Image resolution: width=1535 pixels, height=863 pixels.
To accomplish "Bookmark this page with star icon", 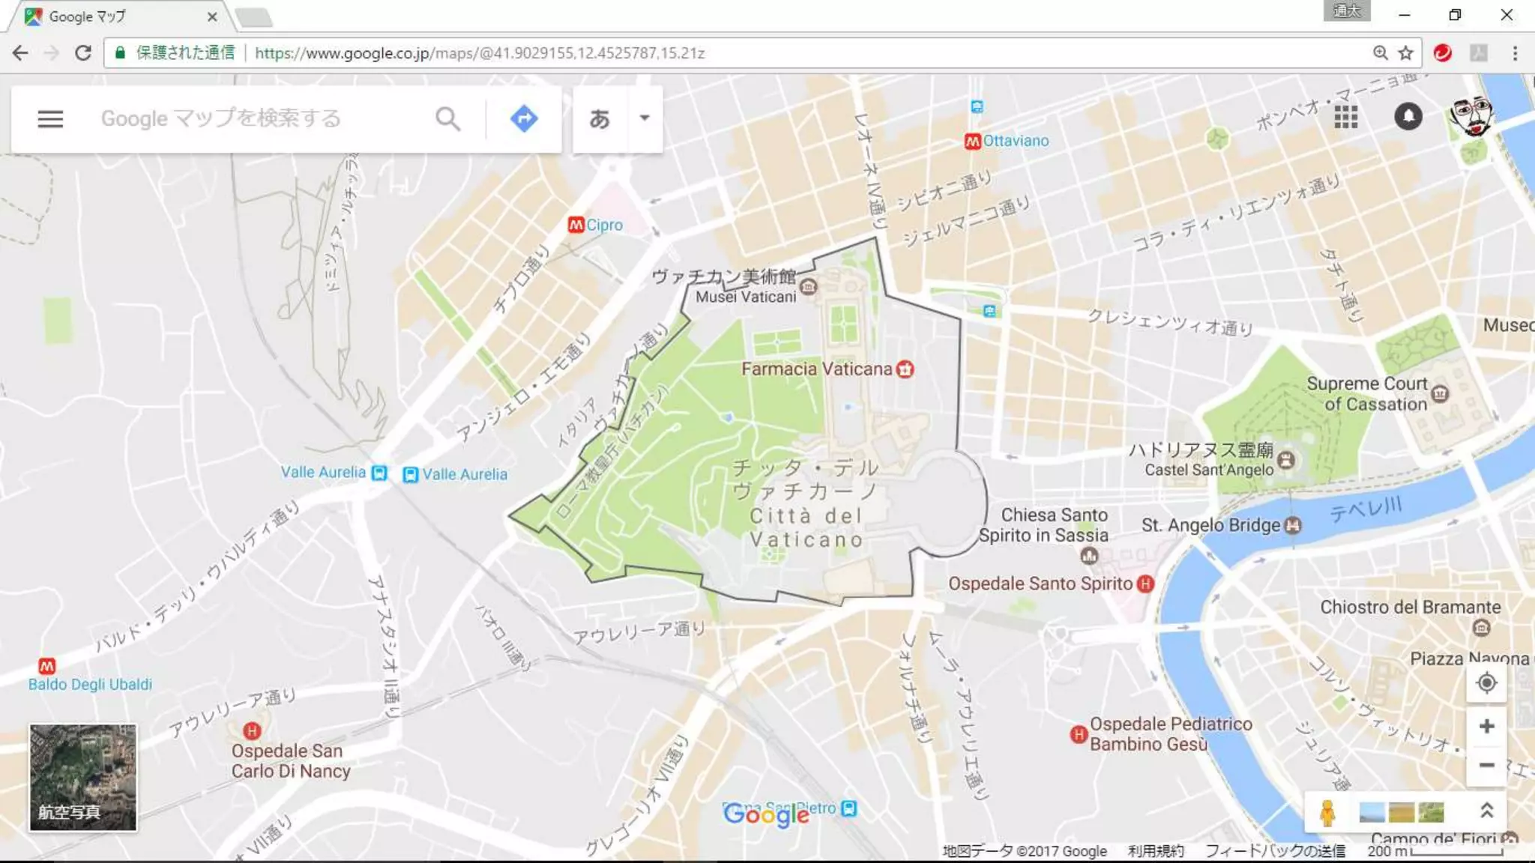I will pyautogui.click(x=1405, y=53).
